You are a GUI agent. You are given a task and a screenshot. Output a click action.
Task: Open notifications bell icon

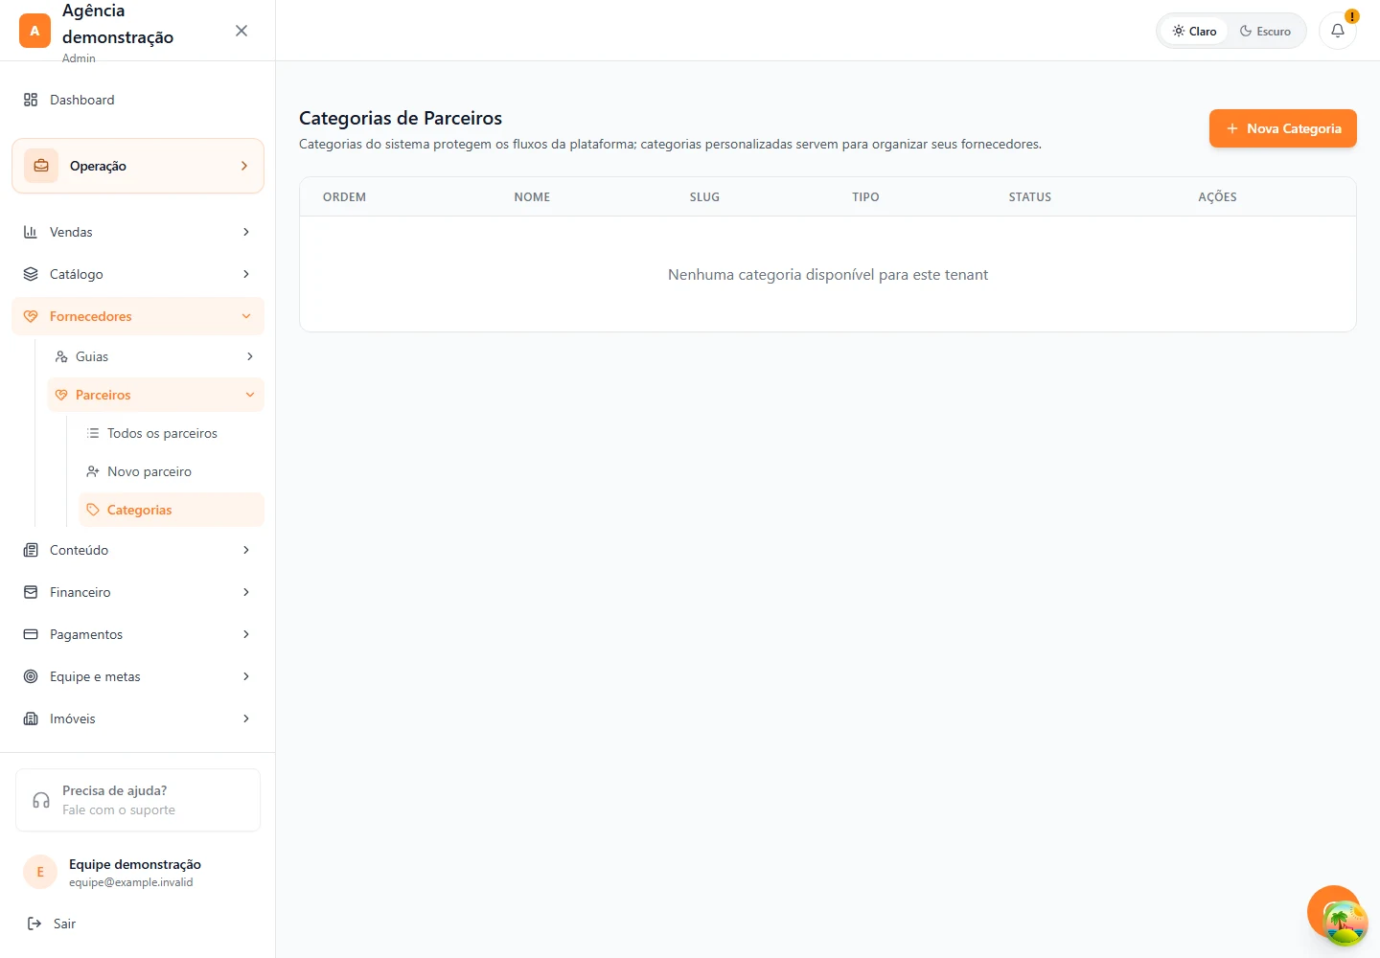[1338, 31]
